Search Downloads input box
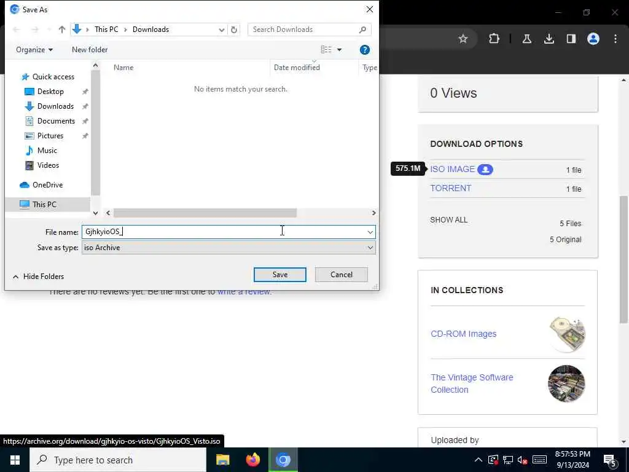This screenshot has height=472, width=629. (310, 29)
